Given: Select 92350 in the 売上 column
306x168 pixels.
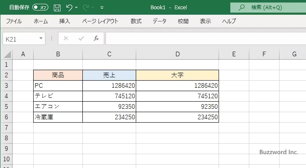Looking at the screenshot, I should [109, 107].
